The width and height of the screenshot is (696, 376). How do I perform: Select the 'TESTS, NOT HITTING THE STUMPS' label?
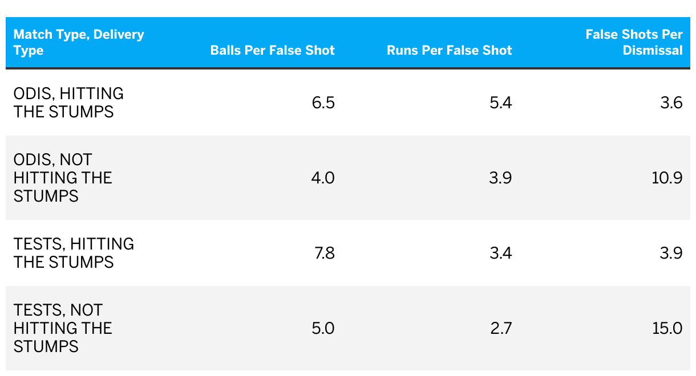(x=63, y=328)
